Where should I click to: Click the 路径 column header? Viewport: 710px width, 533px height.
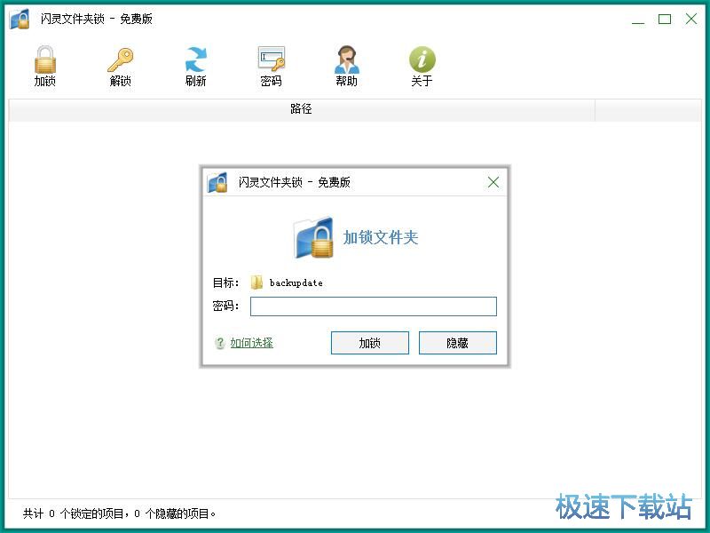pos(301,109)
